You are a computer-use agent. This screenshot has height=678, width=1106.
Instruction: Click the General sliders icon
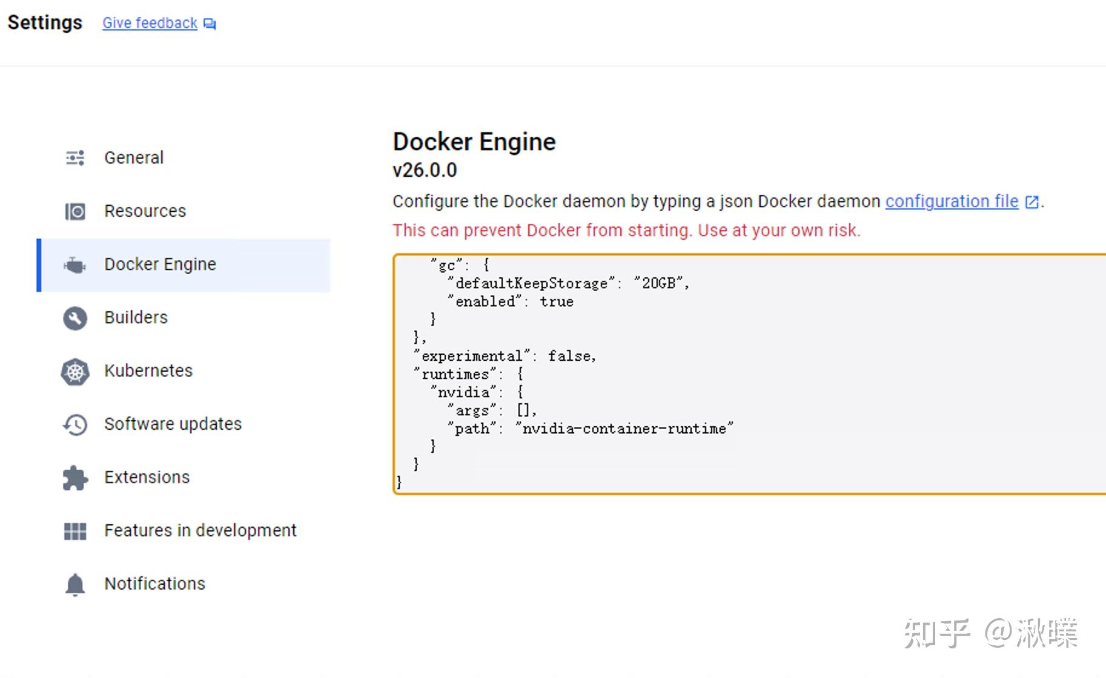click(x=75, y=158)
